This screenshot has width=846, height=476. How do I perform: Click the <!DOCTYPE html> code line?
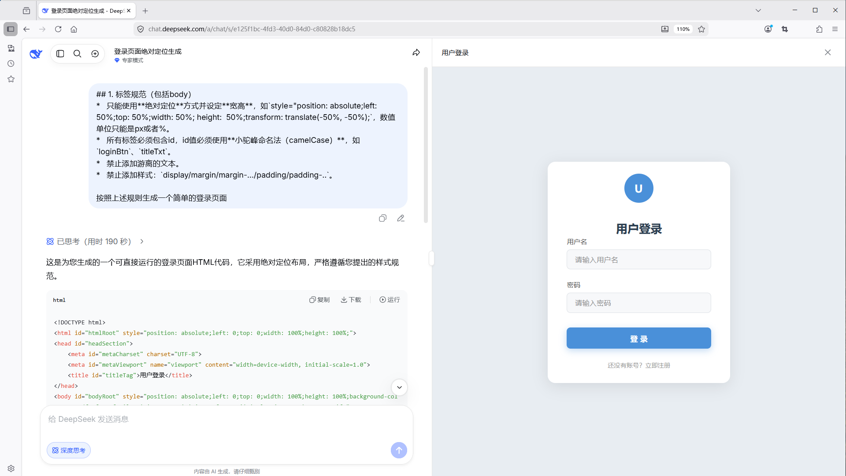click(x=80, y=323)
